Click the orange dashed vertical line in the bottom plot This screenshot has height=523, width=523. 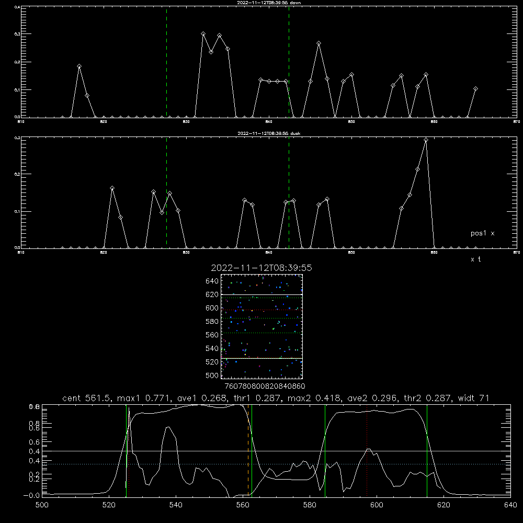tap(248, 450)
